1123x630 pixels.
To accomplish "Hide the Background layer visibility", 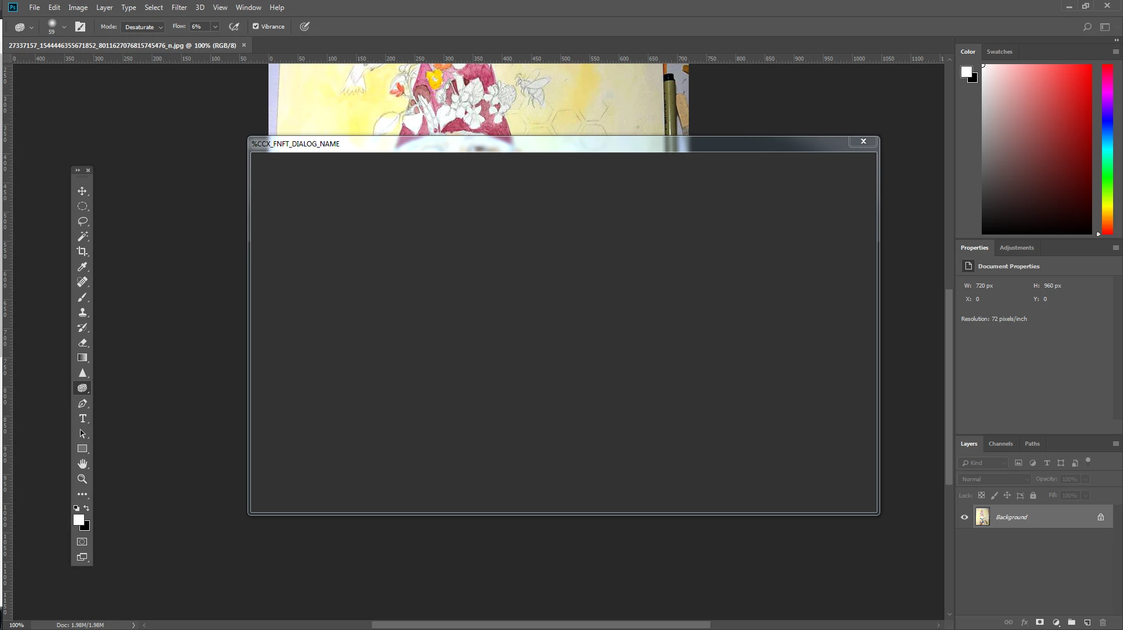I will (964, 517).
